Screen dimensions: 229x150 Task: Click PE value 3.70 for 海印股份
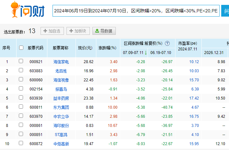(x=195, y=125)
